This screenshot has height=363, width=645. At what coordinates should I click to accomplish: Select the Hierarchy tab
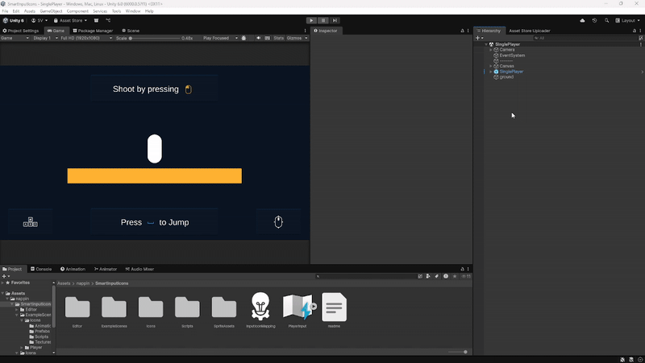489,31
